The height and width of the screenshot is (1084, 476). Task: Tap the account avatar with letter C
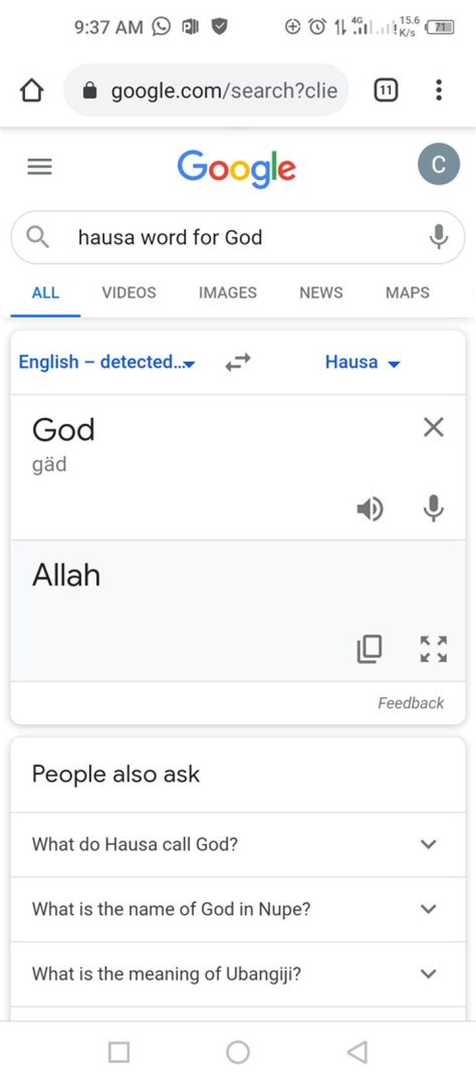(x=438, y=165)
